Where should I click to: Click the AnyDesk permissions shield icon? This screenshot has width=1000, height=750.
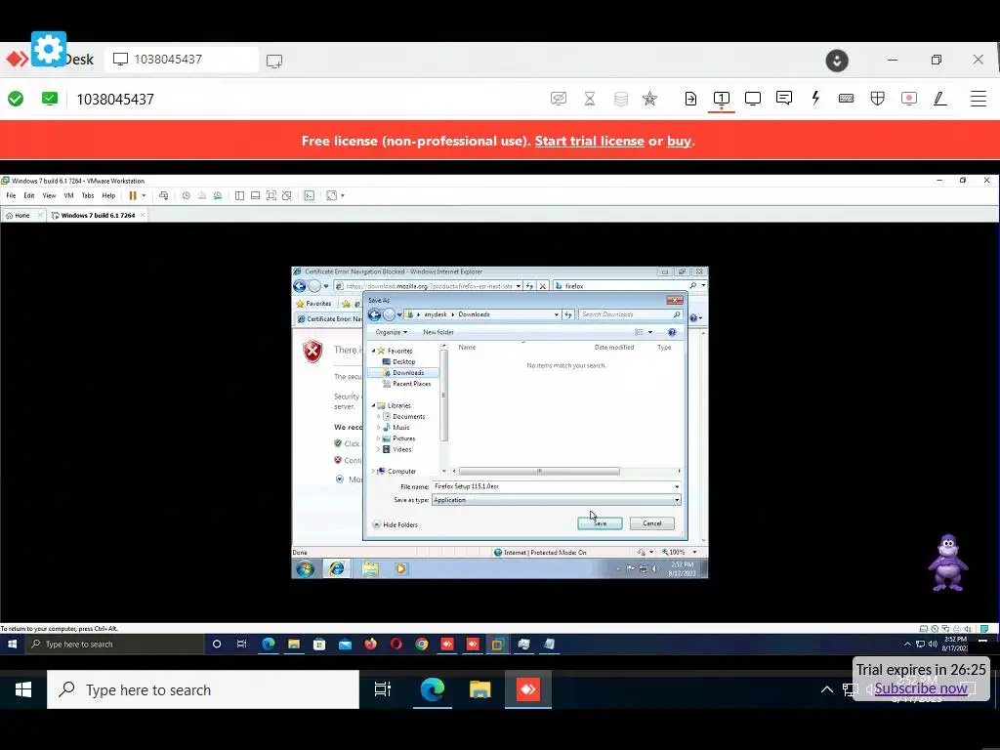(878, 99)
